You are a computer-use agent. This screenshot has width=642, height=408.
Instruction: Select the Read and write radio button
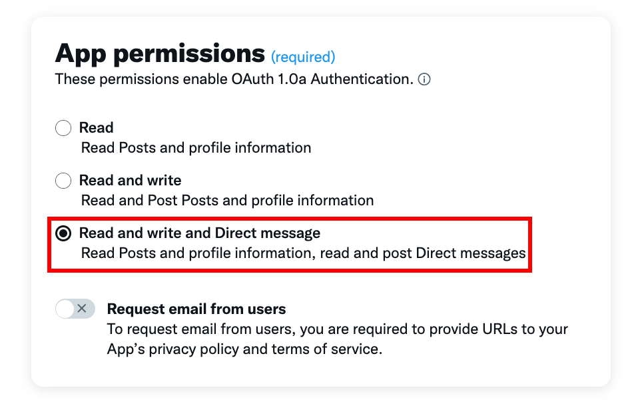tap(63, 181)
